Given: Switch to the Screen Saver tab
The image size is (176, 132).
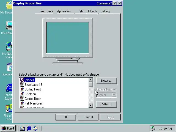Looking at the screenshot, I should tap(46, 11).
